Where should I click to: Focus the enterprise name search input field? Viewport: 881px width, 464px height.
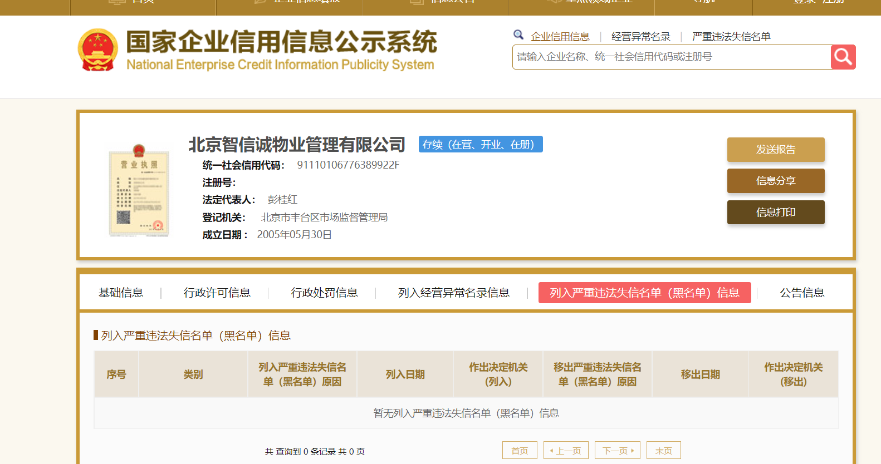pyautogui.click(x=672, y=57)
